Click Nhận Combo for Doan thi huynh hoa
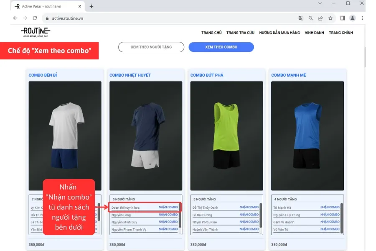The width and height of the screenshot is (376, 251). (168, 207)
